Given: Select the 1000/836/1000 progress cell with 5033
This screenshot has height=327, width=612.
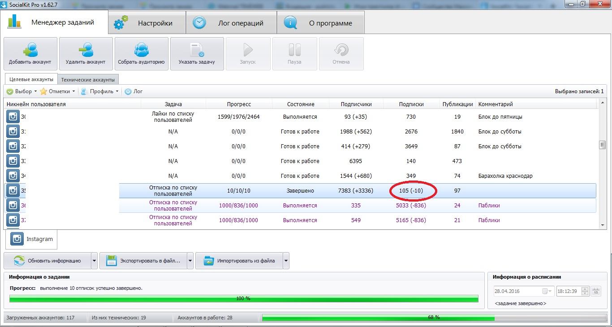Looking at the screenshot, I should coord(239,206).
